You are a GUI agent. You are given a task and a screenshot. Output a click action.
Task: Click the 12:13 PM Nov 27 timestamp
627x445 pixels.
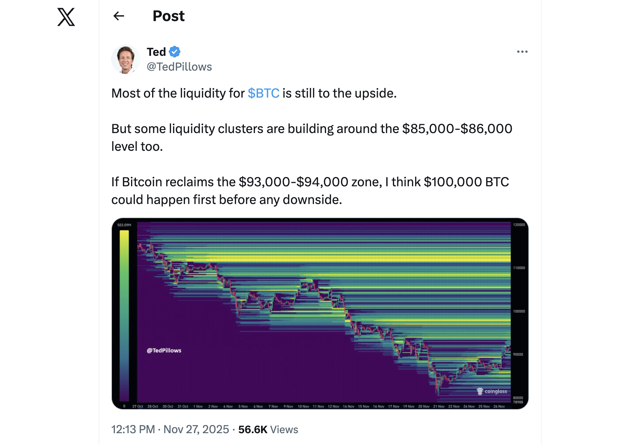pyautogui.click(x=170, y=429)
